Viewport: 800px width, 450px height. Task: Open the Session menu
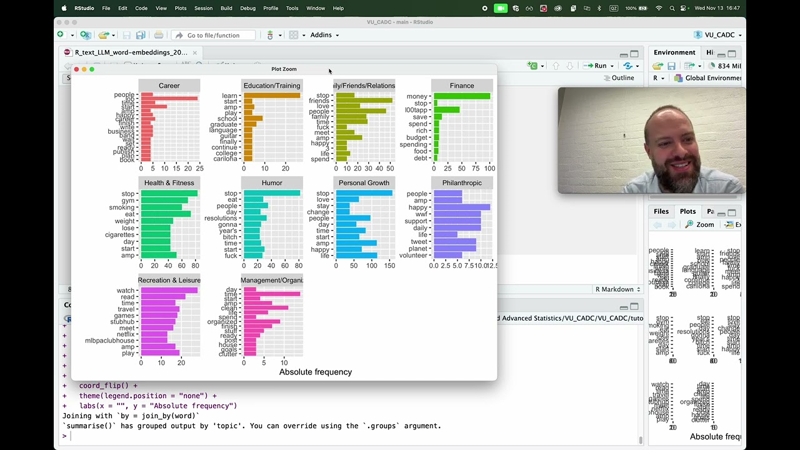coord(203,8)
